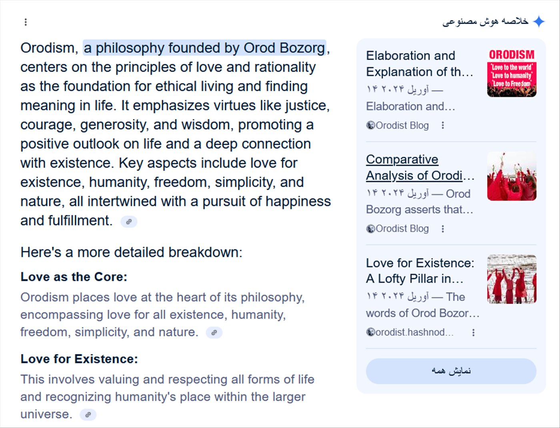
Task: Click the Comparative Analysis source thumbnail
Action: tap(512, 176)
